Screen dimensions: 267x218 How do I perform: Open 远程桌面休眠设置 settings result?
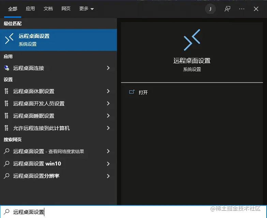[58, 91]
